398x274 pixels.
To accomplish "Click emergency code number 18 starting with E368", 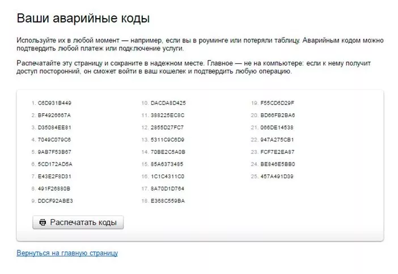I will click(168, 200).
